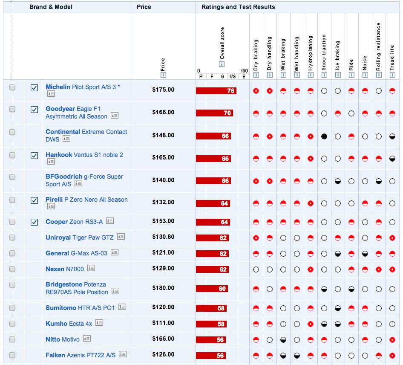Click the Goodyear overall score bar showing 70

(214, 113)
